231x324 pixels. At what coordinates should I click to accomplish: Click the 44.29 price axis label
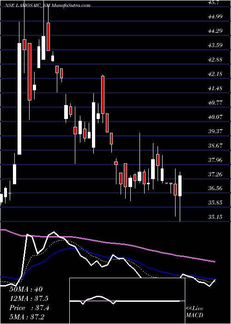[x=216, y=31]
